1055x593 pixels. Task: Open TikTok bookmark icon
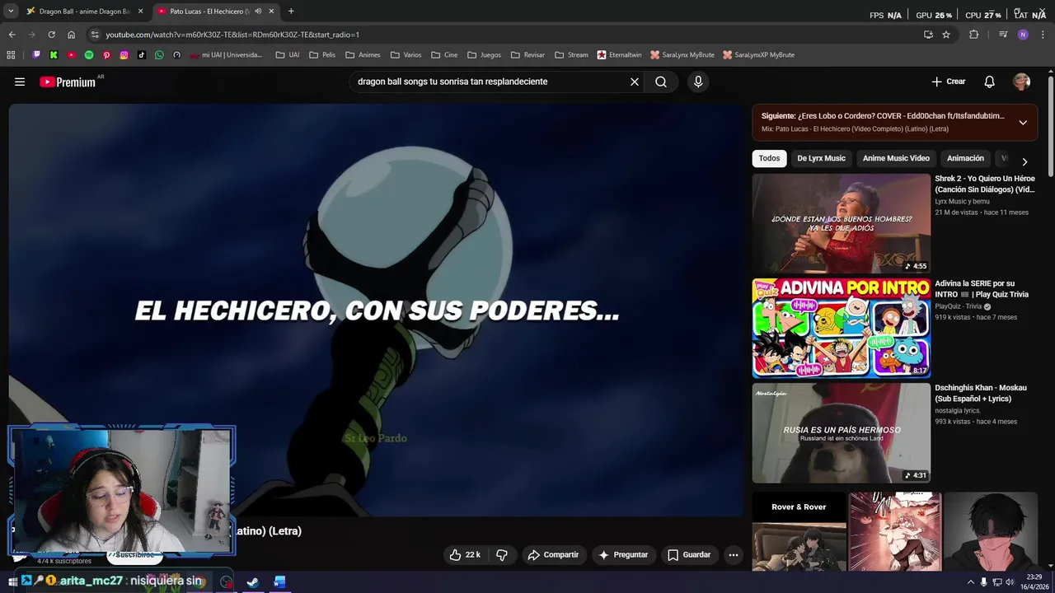[142, 55]
